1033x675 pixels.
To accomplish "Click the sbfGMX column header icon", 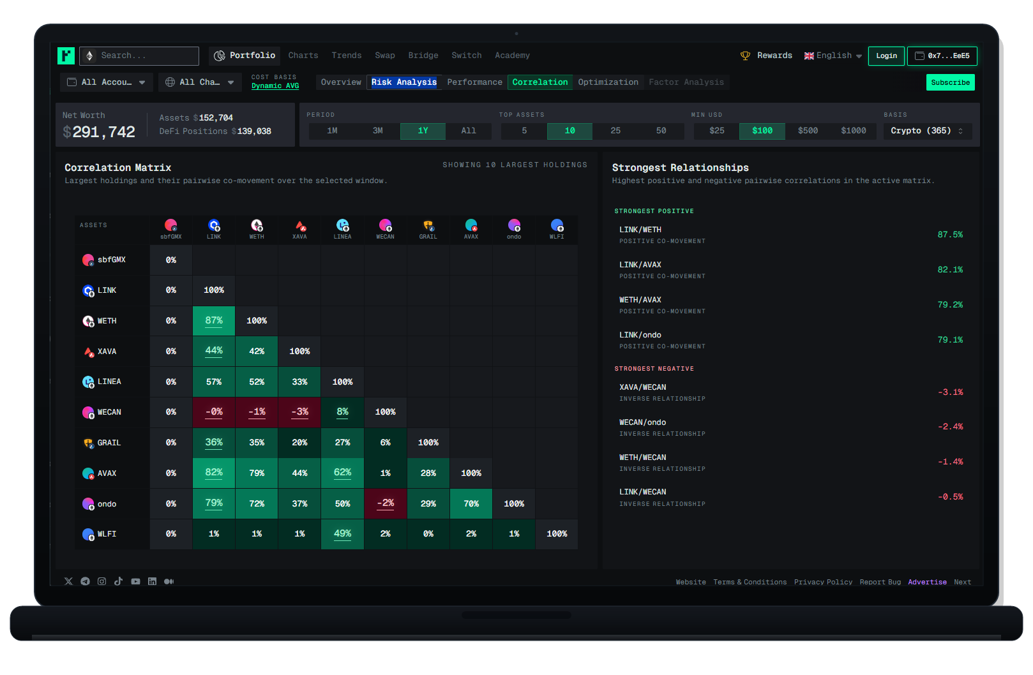I will pos(170,225).
